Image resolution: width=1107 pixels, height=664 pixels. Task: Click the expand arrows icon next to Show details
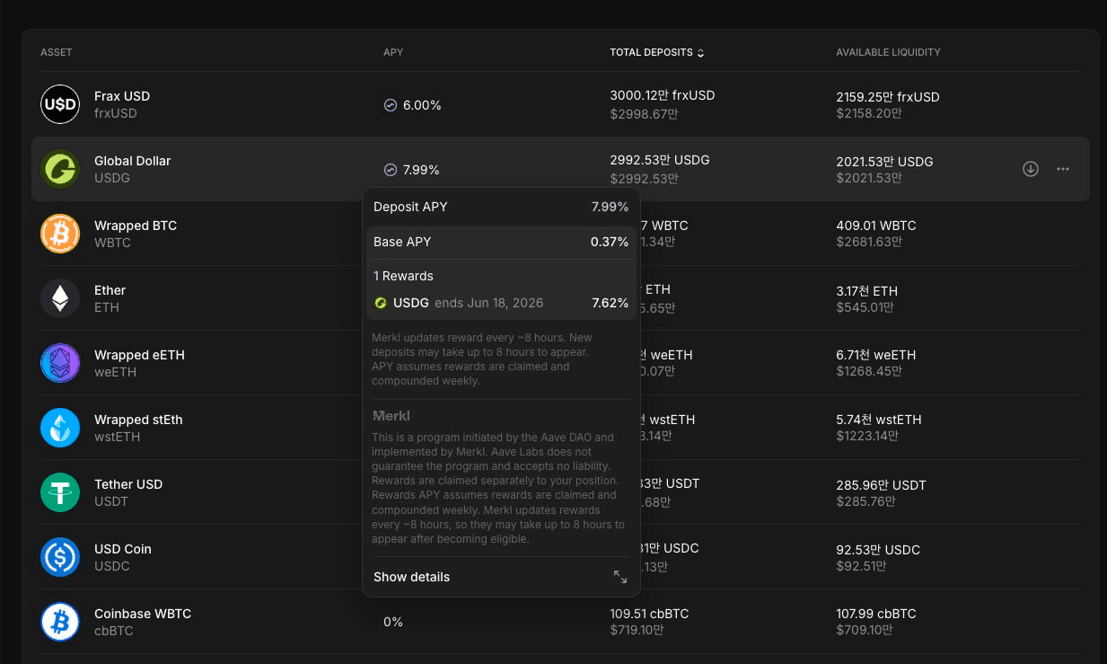coord(620,577)
